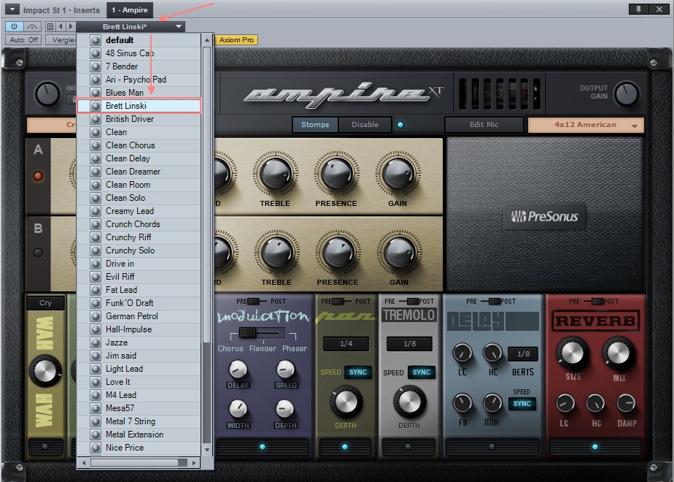Choose the Brett Linski preset row
Viewport: 674px width, 482px height.
pos(139,106)
